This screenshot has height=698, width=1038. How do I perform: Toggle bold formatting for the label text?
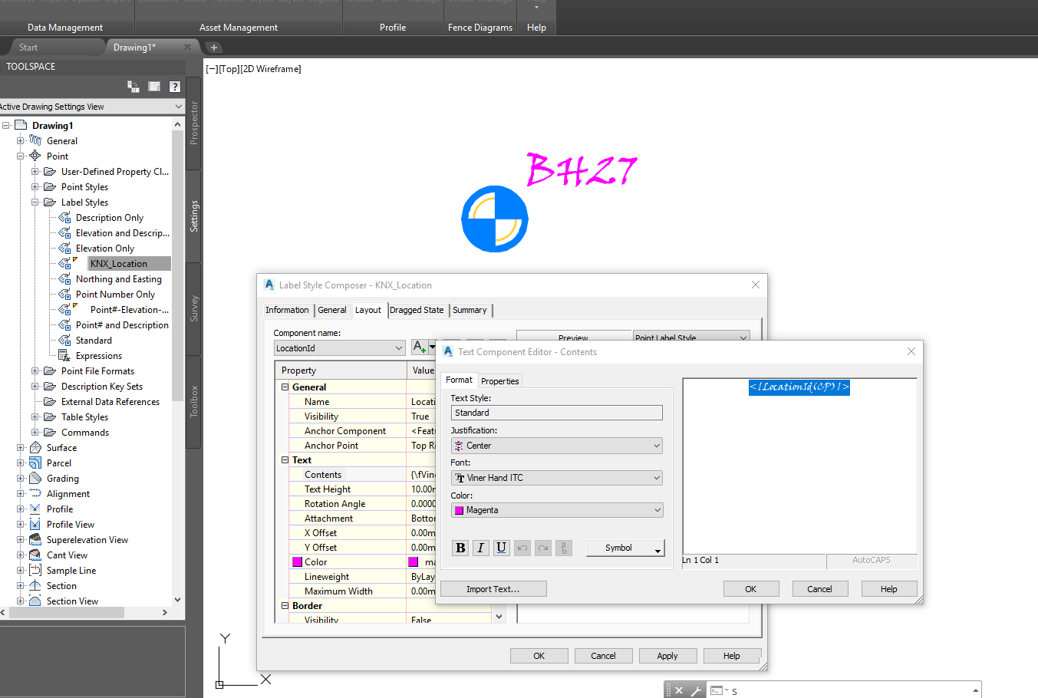(x=460, y=548)
